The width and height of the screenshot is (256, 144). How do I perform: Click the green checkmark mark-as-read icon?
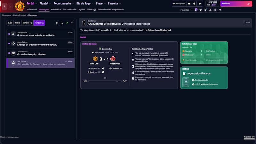[x=67, y=23]
